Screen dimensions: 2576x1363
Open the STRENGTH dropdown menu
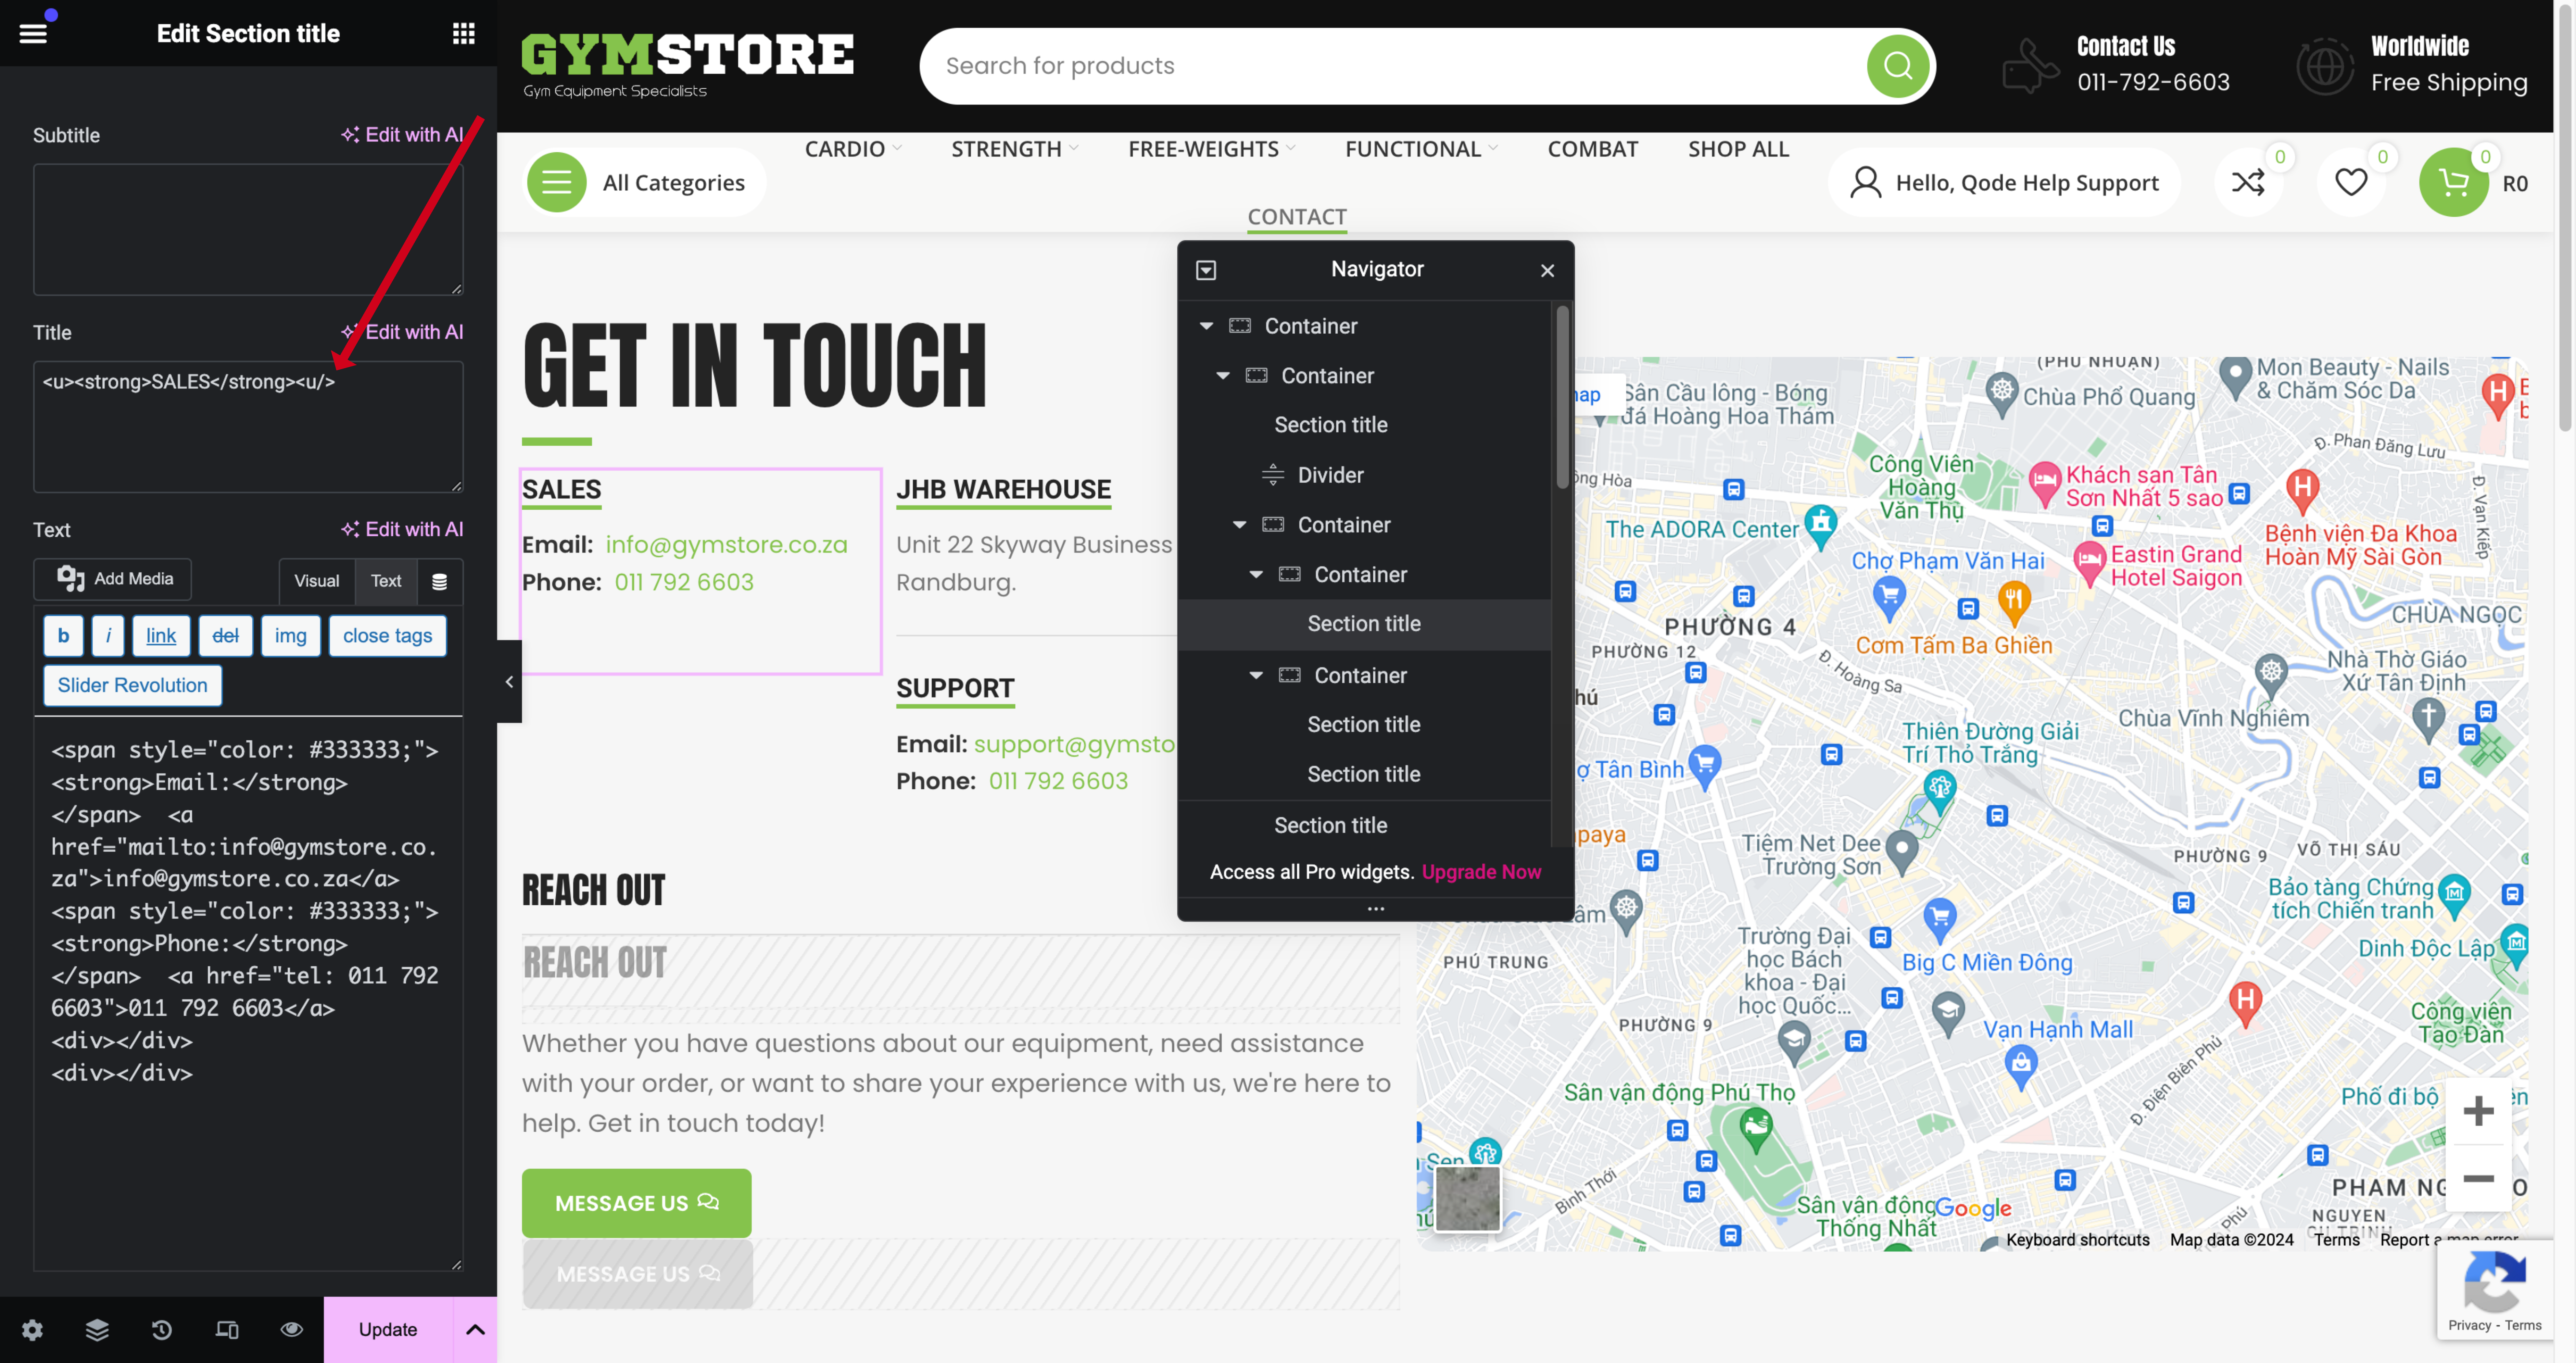coord(1014,149)
